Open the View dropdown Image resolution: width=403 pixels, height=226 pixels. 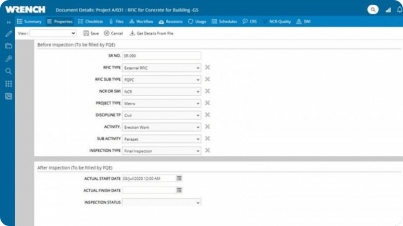(53, 33)
